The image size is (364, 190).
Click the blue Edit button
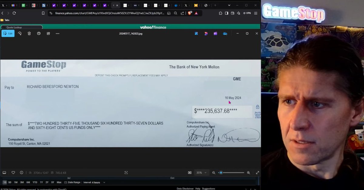coord(8,33)
